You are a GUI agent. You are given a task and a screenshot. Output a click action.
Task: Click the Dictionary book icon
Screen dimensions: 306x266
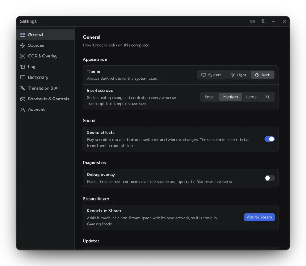coord(23,77)
